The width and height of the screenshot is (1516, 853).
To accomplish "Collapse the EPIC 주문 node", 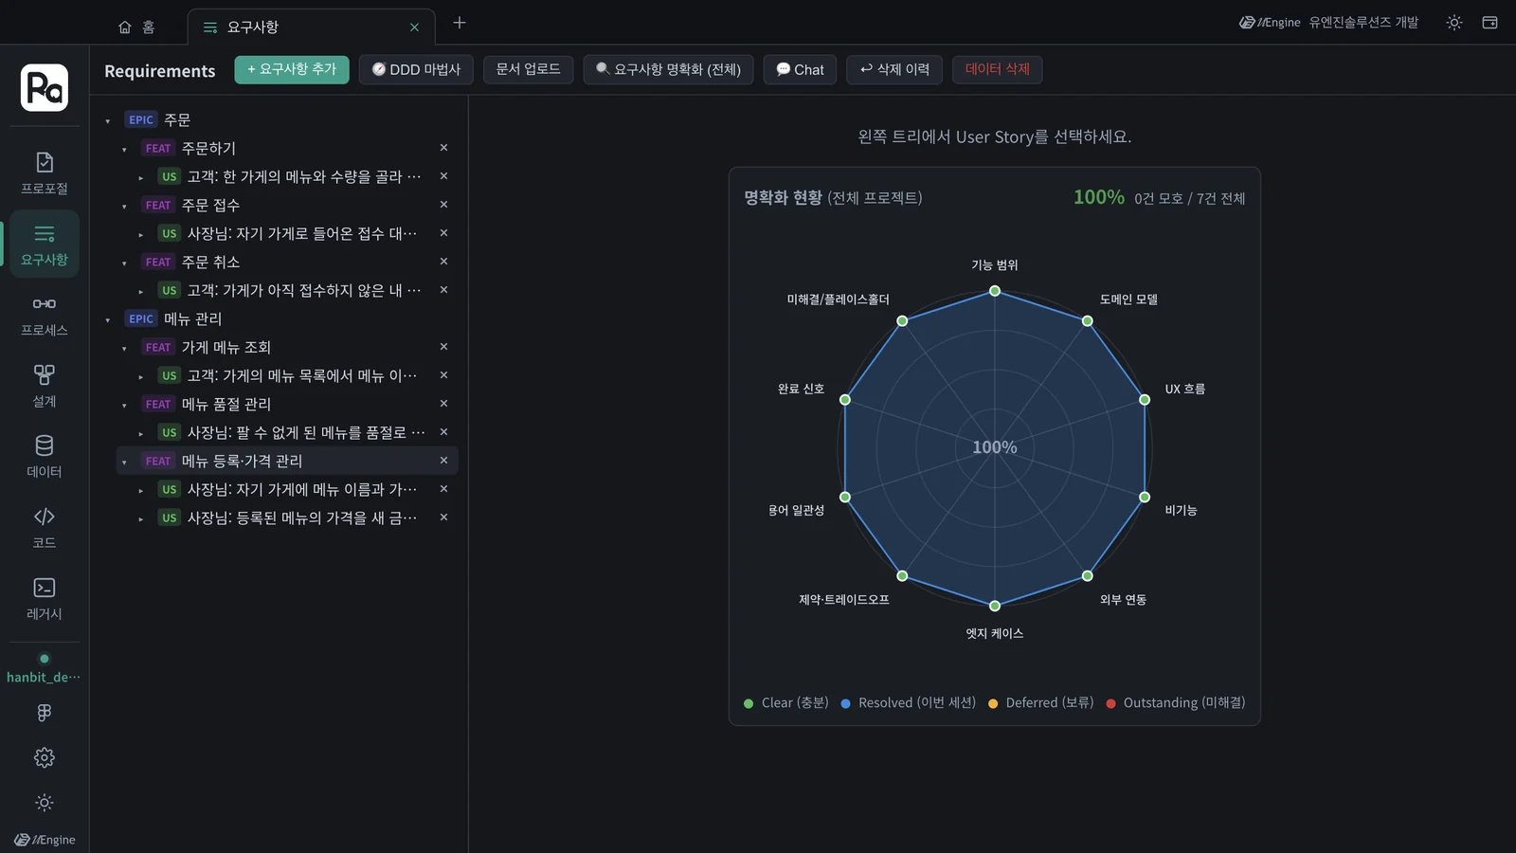I will pyautogui.click(x=108, y=120).
